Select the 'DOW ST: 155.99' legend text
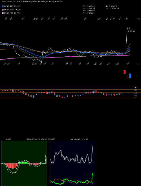Screen dimensions: 141x186 [12, 6]
